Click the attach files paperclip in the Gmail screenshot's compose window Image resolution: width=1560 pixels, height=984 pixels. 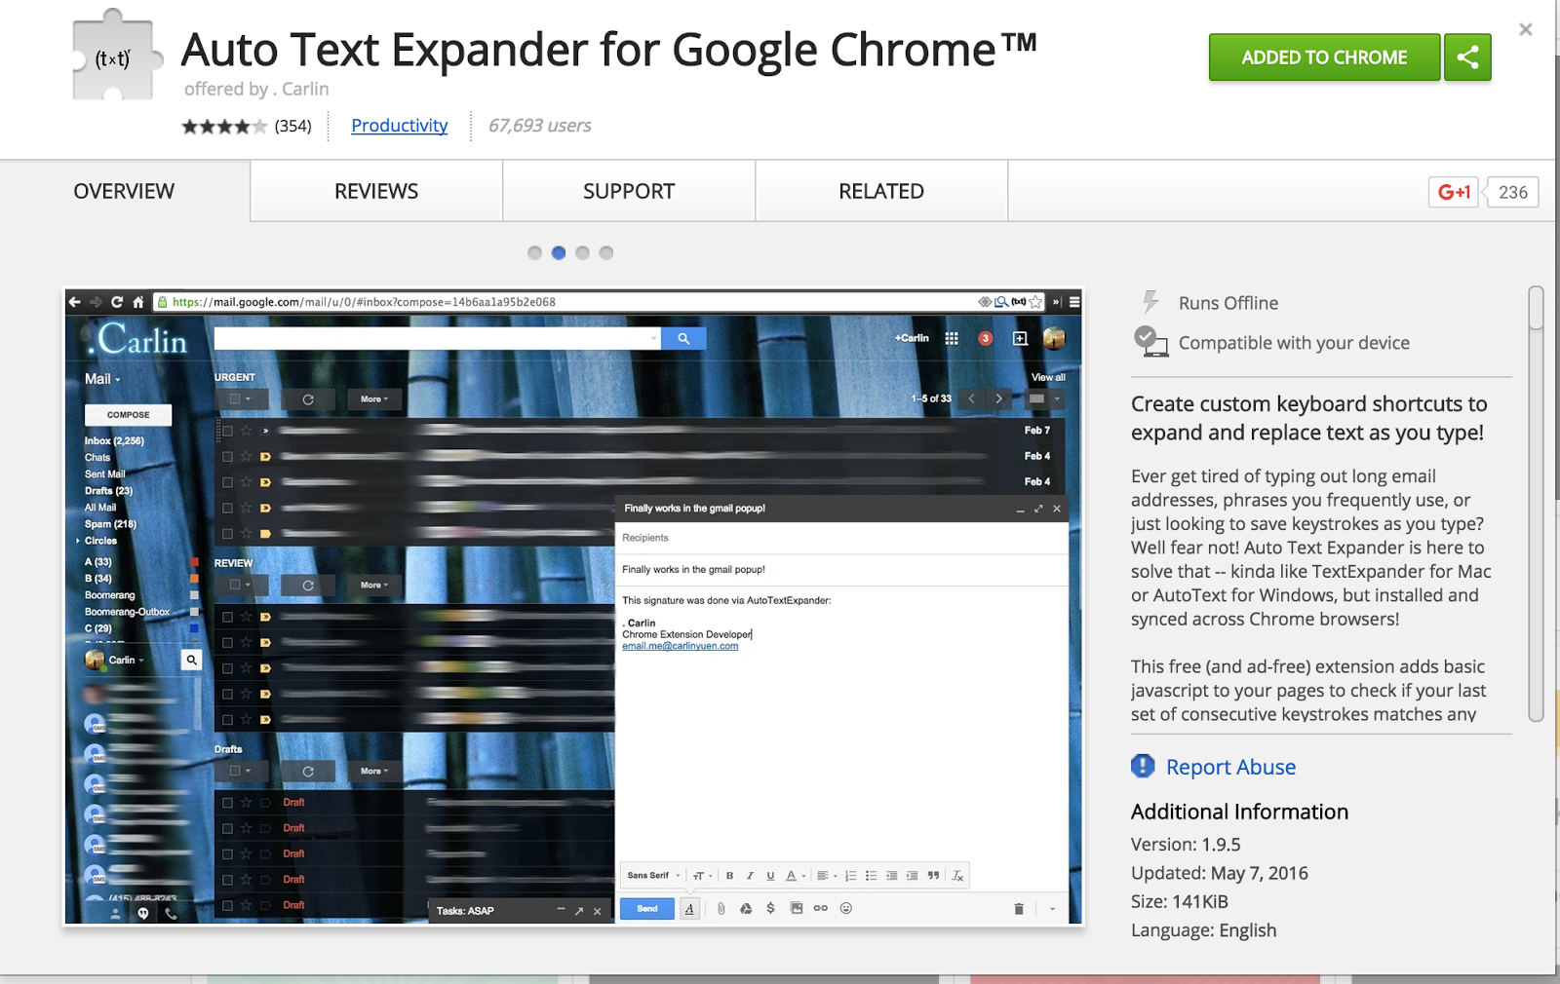(x=721, y=908)
